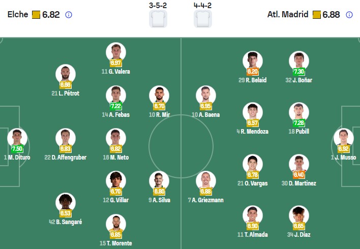Click D. Martinez's 6.40 rating badge
The height and width of the screenshot is (249, 360).
tap(298, 175)
